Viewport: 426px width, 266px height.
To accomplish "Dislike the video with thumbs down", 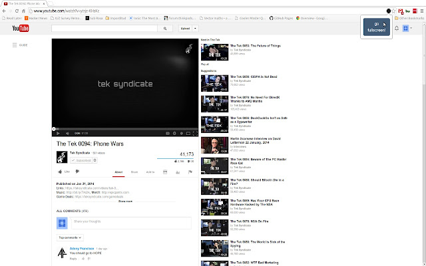I will point(77,172).
